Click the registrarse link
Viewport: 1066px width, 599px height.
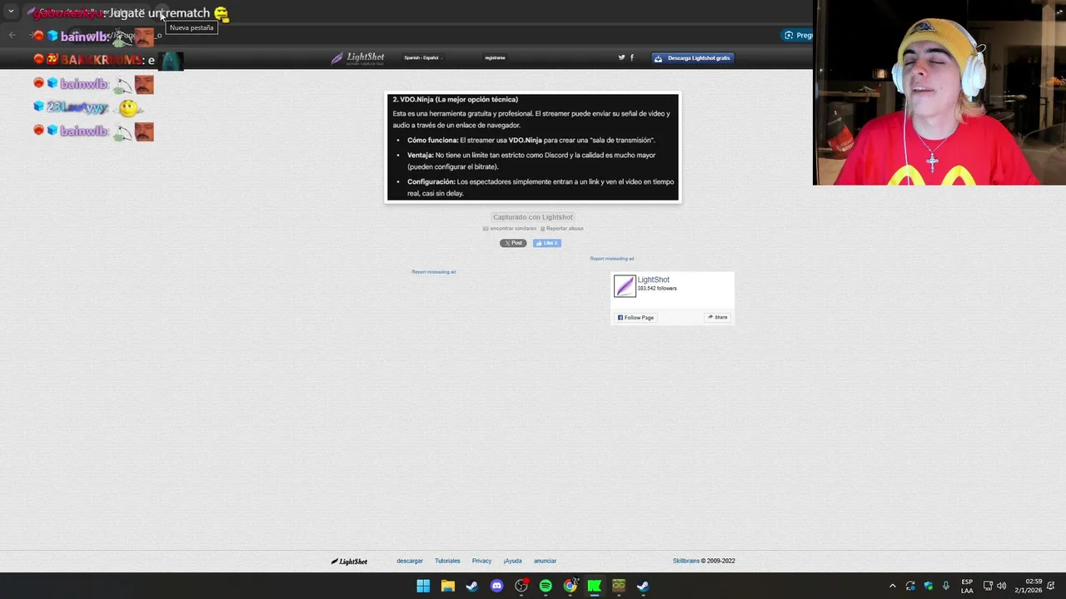click(x=495, y=58)
